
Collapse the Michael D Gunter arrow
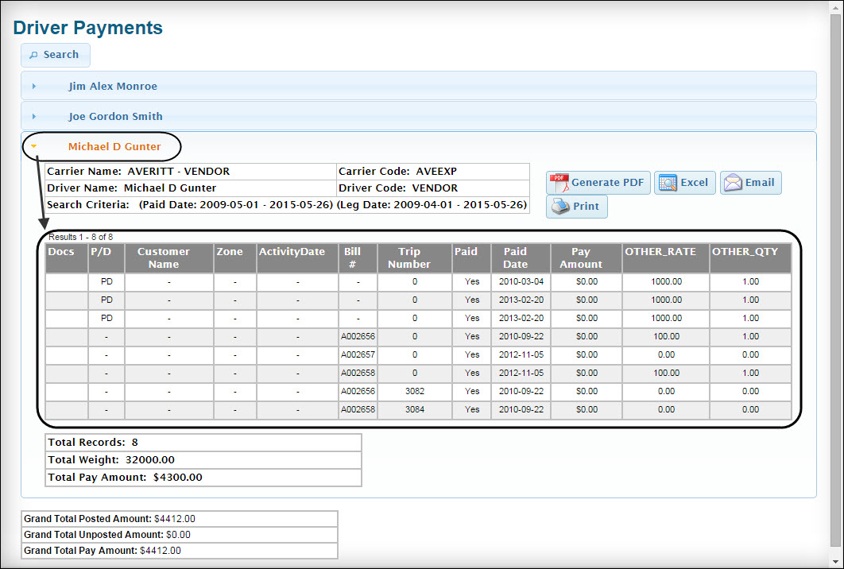click(34, 146)
